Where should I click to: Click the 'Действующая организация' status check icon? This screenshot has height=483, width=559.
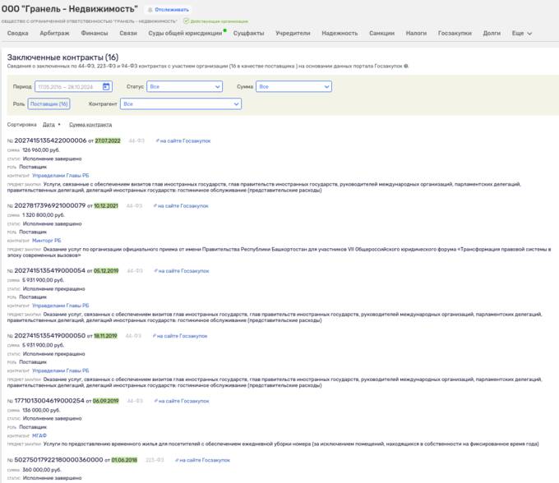[x=185, y=20]
